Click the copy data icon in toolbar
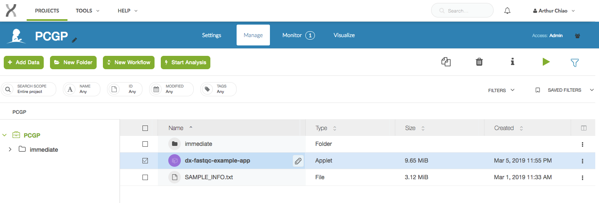599x203 pixels. coord(446,62)
